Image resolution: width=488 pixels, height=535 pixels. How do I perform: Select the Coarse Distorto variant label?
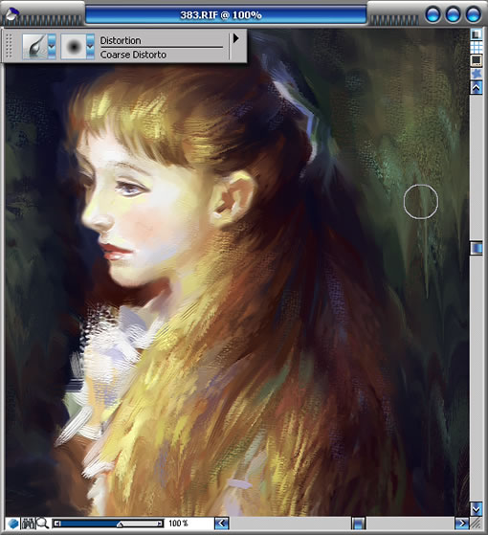133,55
